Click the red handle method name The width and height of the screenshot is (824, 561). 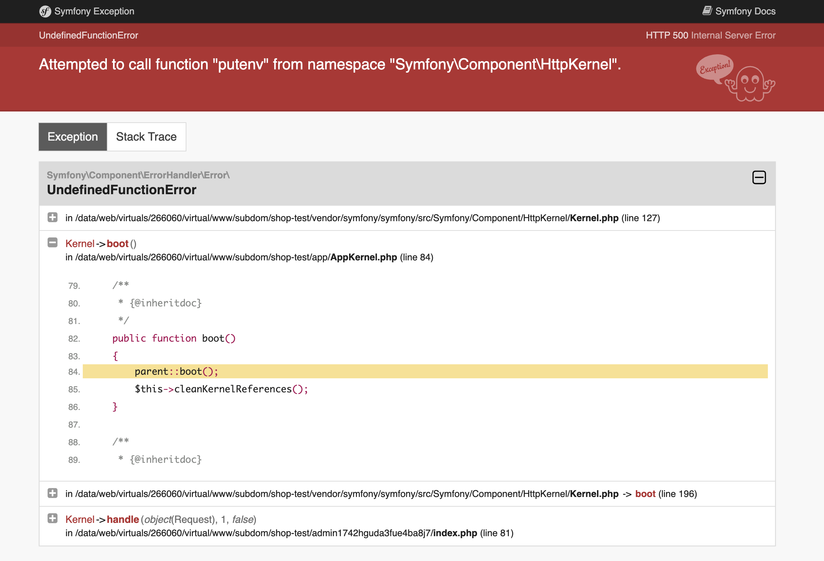pos(123,520)
